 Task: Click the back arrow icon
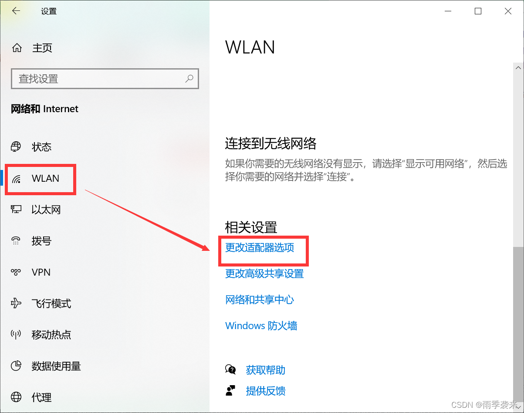pos(16,11)
